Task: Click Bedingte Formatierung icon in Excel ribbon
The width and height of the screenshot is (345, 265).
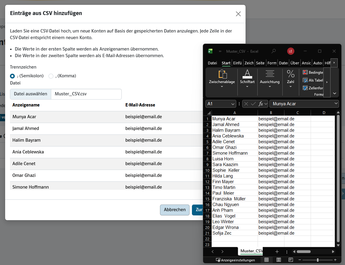Action: [305, 72]
